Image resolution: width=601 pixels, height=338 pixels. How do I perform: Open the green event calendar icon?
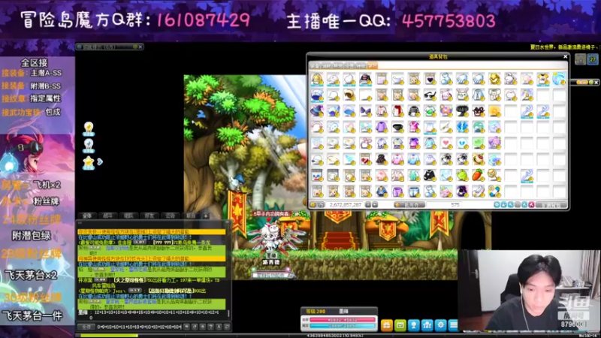tap(400, 325)
